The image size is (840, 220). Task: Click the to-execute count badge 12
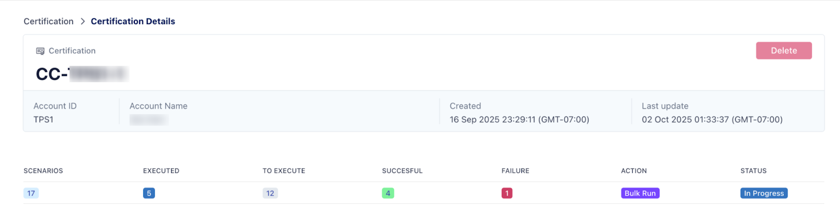coord(270,193)
